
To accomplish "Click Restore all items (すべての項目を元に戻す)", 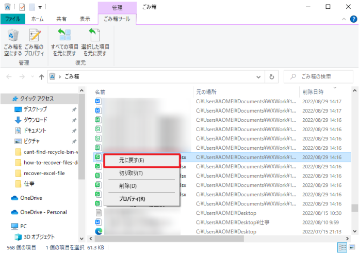I will (x=64, y=41).
